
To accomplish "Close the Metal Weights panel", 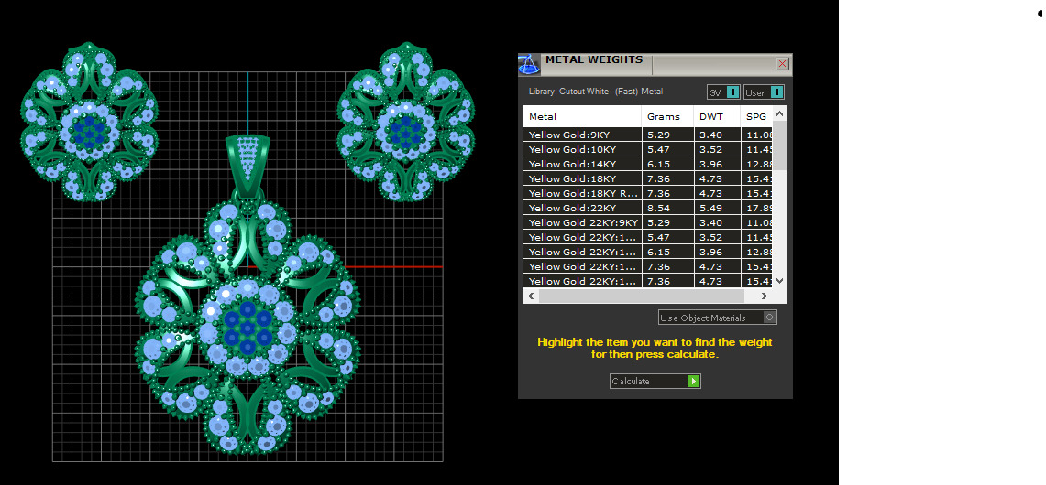I will pyautogui.click(x=783, y=64).
